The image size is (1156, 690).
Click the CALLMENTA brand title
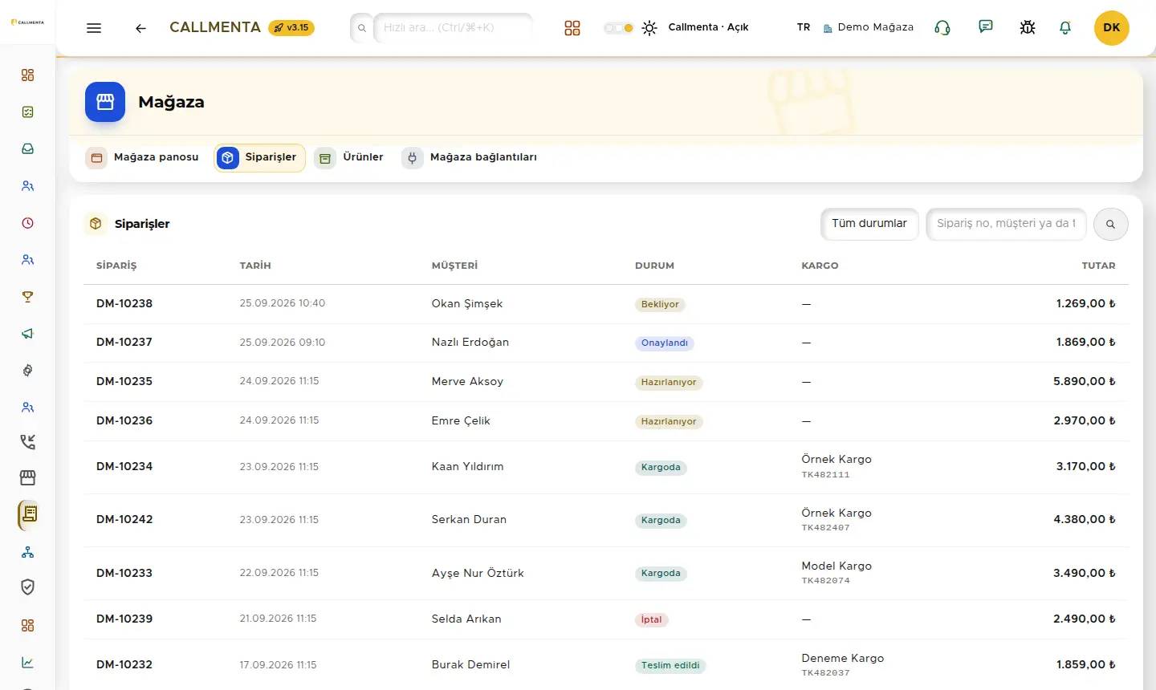[x=215, y=27]
